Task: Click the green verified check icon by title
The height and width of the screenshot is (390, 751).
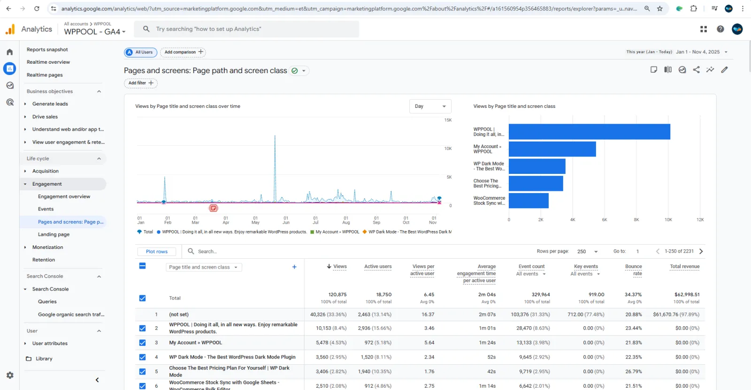Action: pos(295,71)
